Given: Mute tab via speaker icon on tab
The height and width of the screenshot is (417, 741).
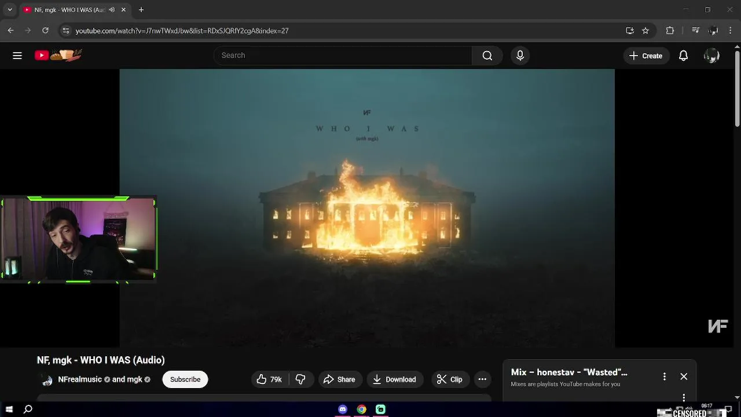Looking at the screenshot, I should pos(112,10).
